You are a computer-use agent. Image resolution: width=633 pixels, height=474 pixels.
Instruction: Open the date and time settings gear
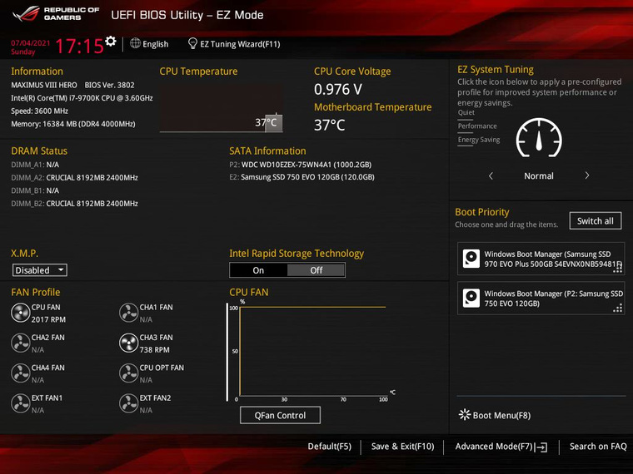coord(110,41)
